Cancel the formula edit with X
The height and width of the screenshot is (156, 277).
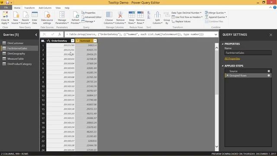(x=44, y=34)
